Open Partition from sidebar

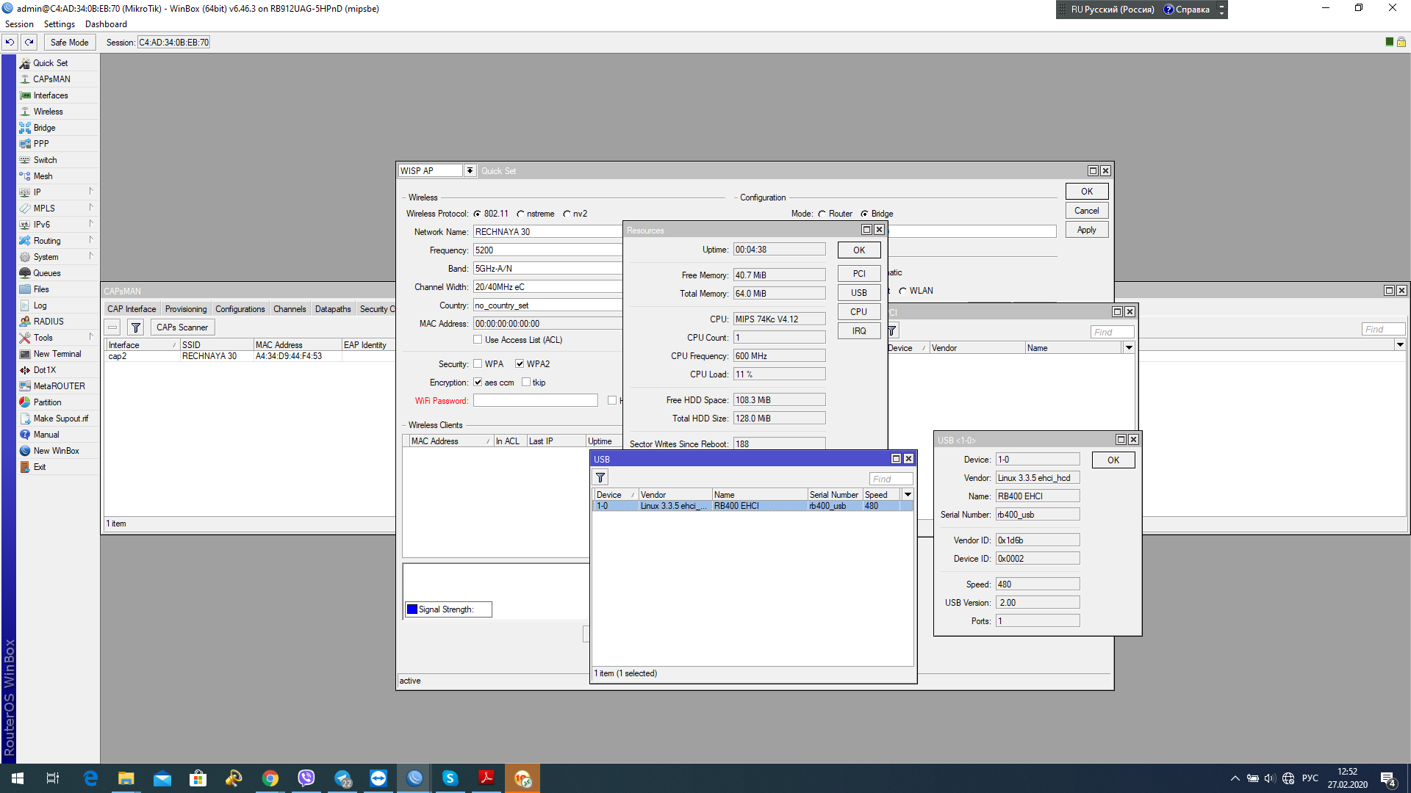47,402
